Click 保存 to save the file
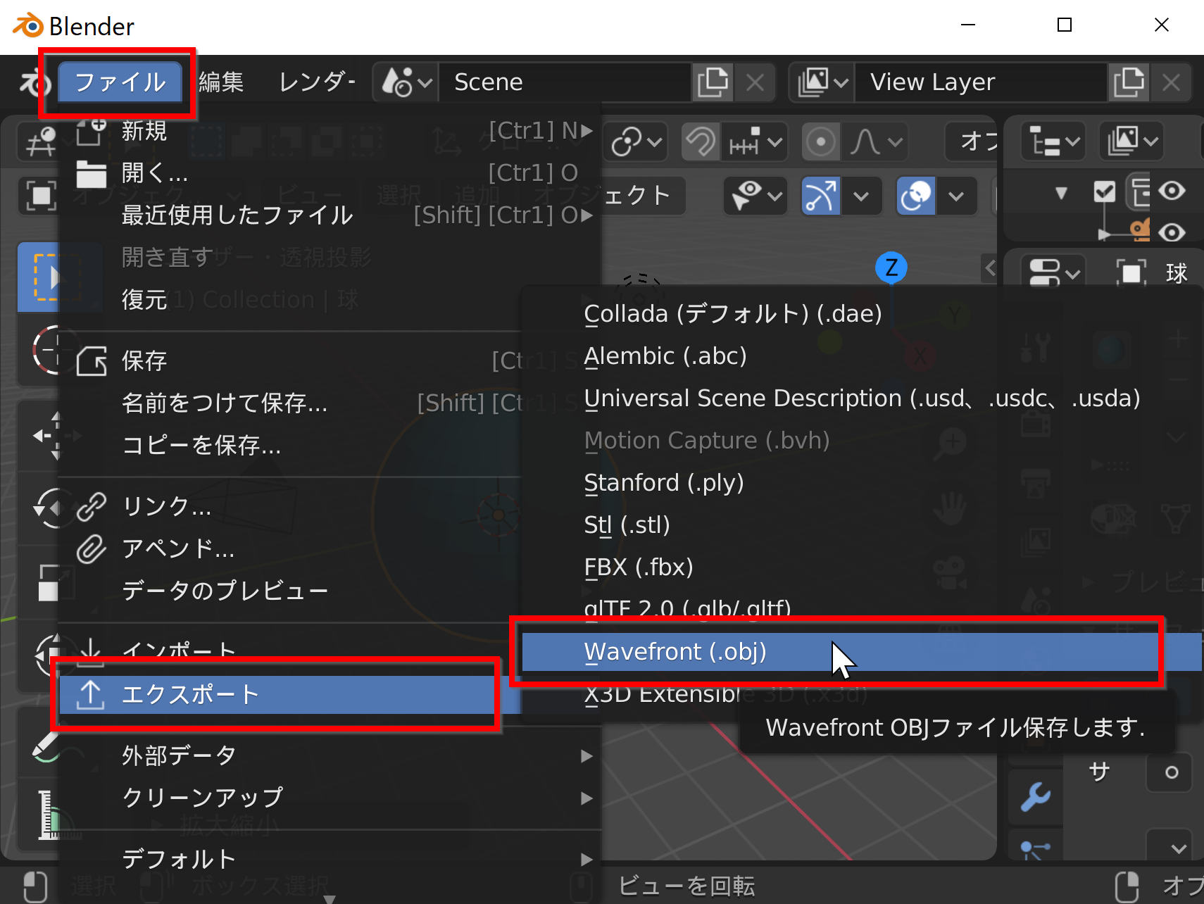The width and height of the screenshot is (1204, 904). 289,361
